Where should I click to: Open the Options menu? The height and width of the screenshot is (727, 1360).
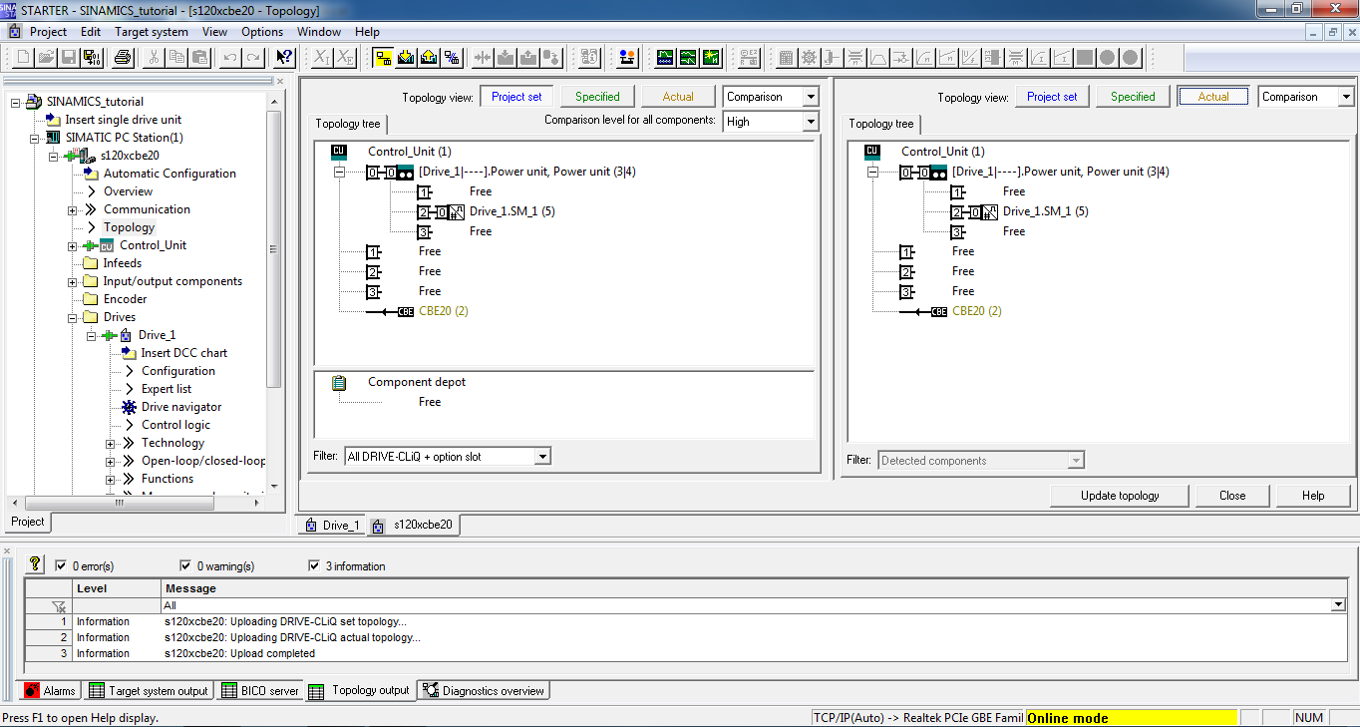[x=262, y=32]
